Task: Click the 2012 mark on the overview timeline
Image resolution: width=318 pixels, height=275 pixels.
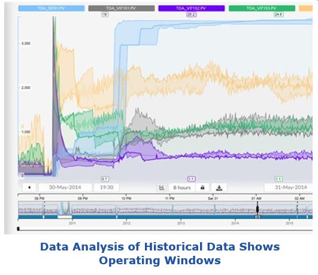Action: (x=126, y=223)
